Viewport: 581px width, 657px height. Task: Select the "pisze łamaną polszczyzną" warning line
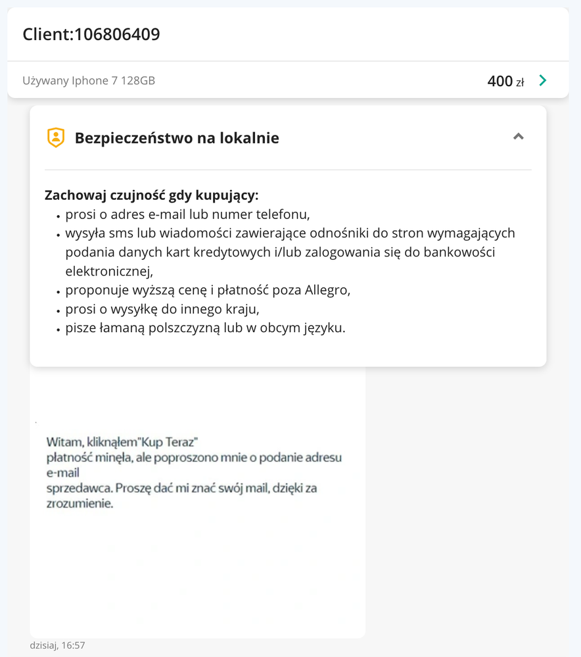pos(205,328)
